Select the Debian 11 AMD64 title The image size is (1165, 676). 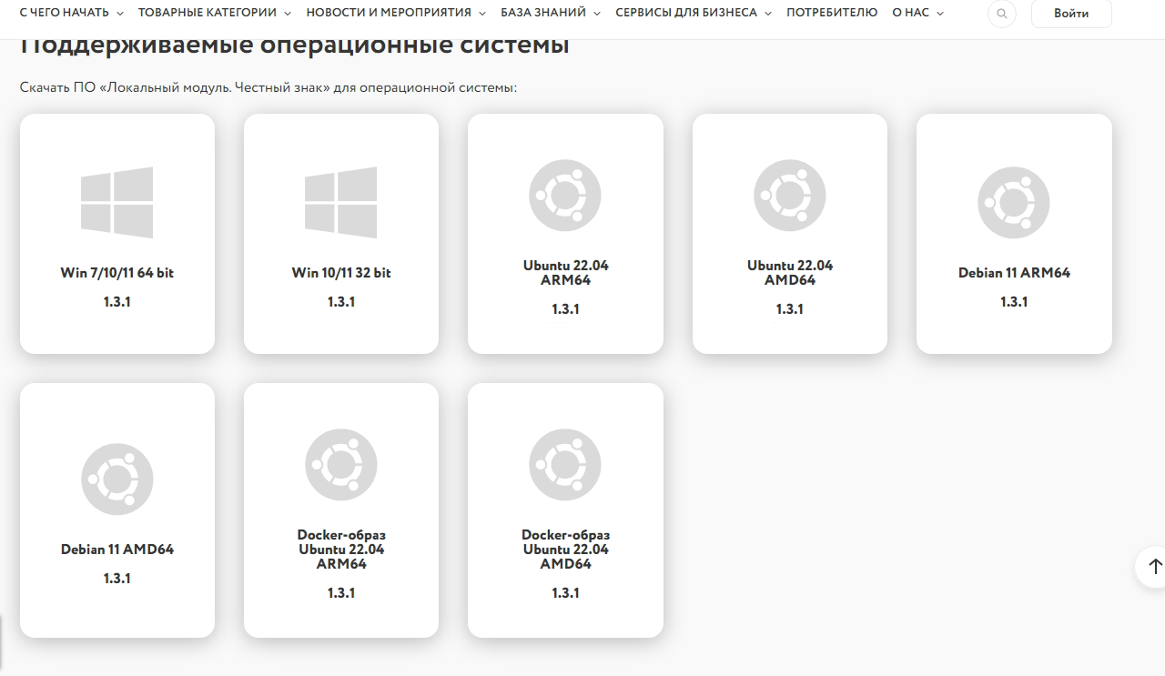pyautogui.click(x=117, y=550)
